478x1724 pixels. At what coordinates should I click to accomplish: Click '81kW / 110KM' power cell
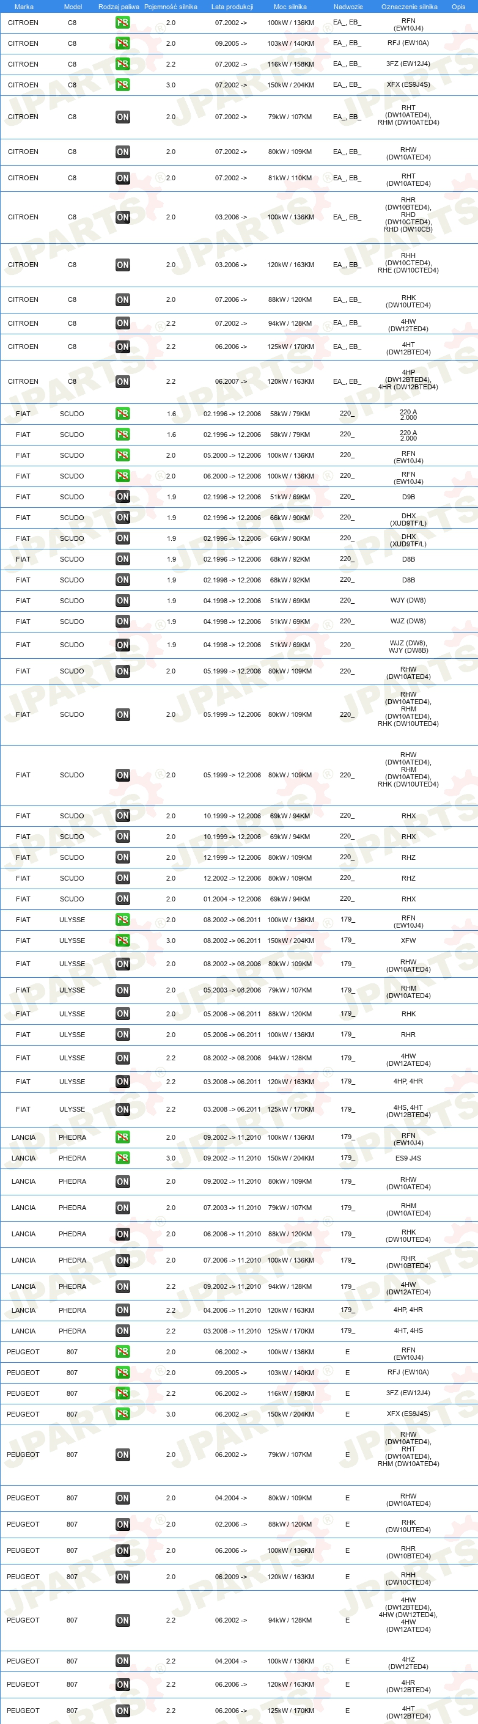[x=290, y=178]
